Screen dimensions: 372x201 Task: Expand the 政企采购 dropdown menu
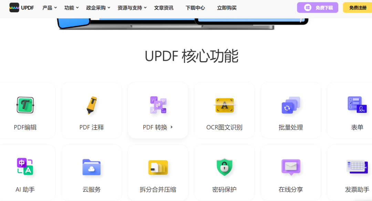98,8
